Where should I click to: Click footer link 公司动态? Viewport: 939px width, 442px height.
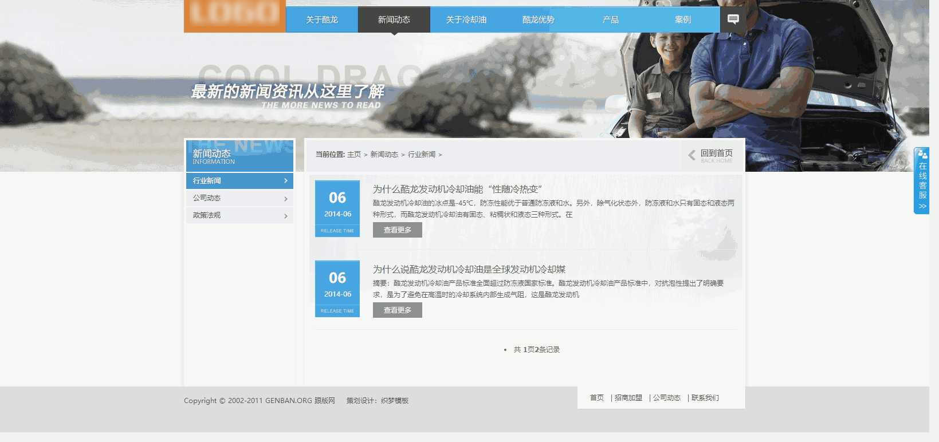point(667,398)
